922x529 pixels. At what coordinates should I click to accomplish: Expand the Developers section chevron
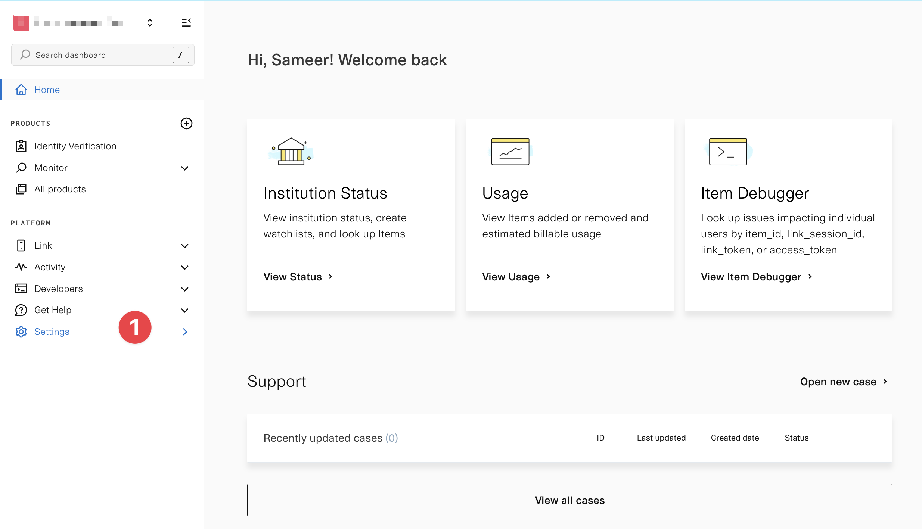click(x=184, y=289)
